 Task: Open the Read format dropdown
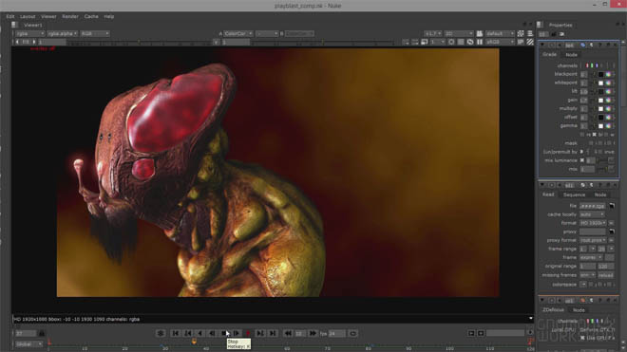pos(593,223)
